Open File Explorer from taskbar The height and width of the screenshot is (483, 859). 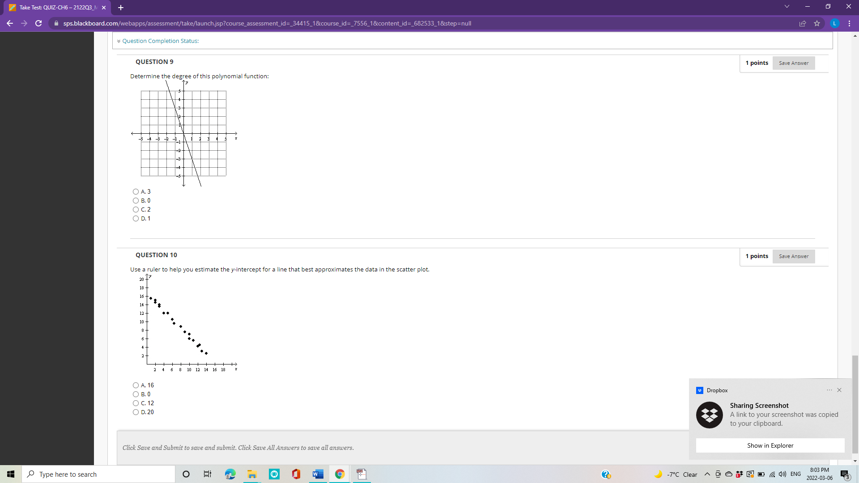click(252, 474)
